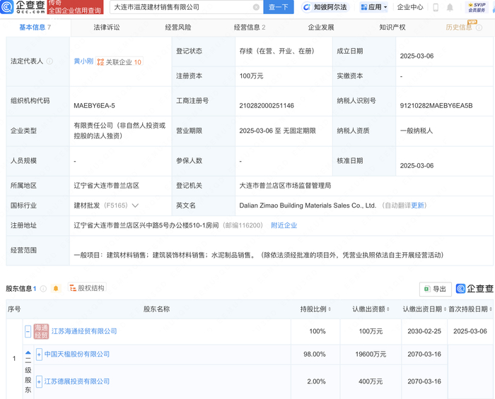Expand the 江苏德展投资有限公司 shareholder row
Image resolution: width=495 pixels, height=399 pixels.
pyautogui.click(x=39, y=382)
